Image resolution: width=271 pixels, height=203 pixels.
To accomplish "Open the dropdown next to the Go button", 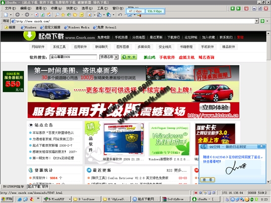I will (267, 21).
